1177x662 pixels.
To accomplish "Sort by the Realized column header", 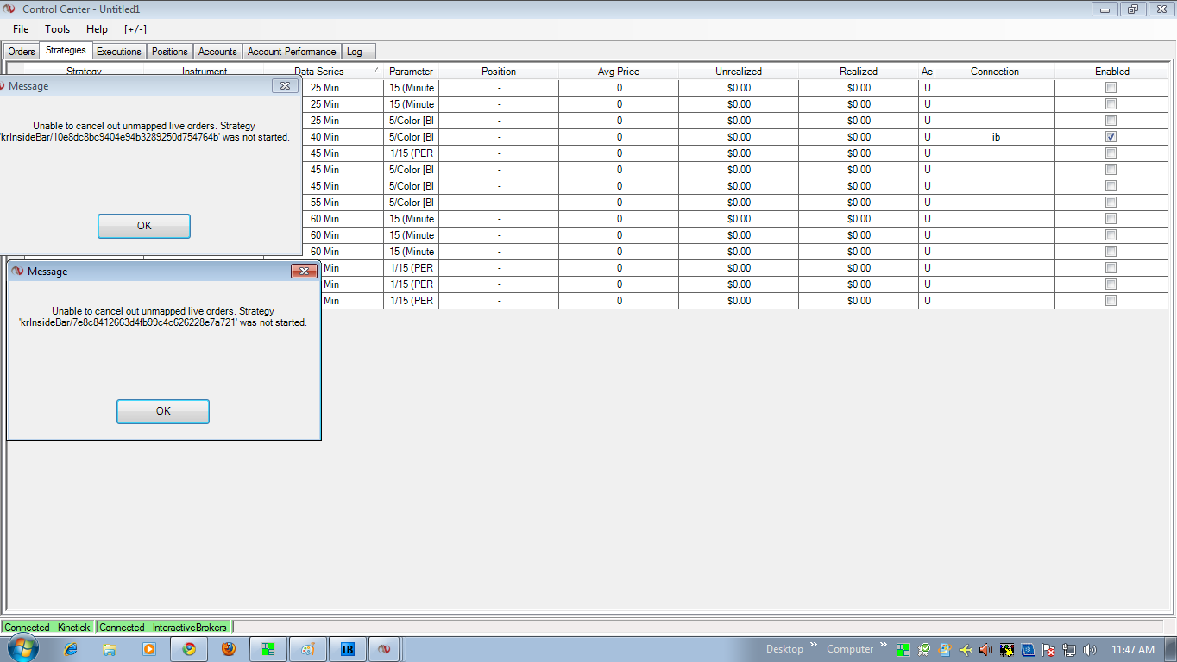I will pos(859,72).
